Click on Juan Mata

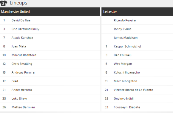click(x=19, y=46)
